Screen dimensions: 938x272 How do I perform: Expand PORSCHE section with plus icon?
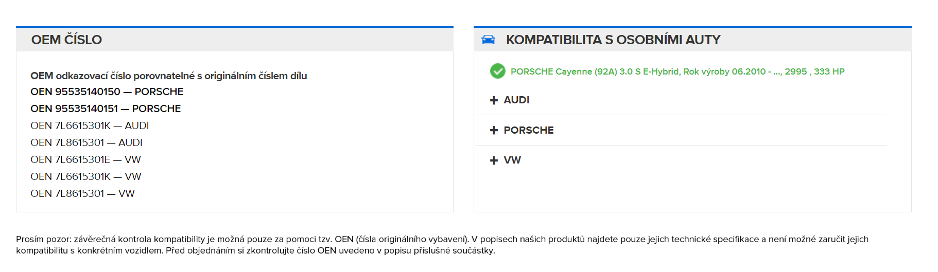[494, 130]
